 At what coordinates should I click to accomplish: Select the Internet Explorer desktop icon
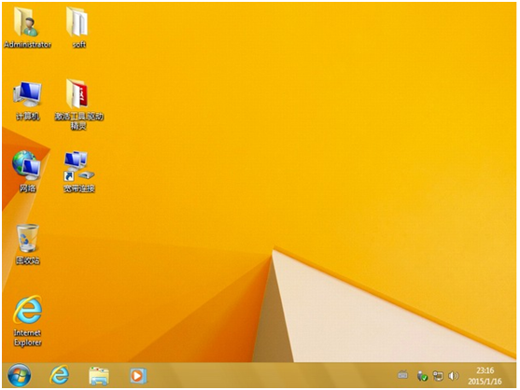pos(27,321)
